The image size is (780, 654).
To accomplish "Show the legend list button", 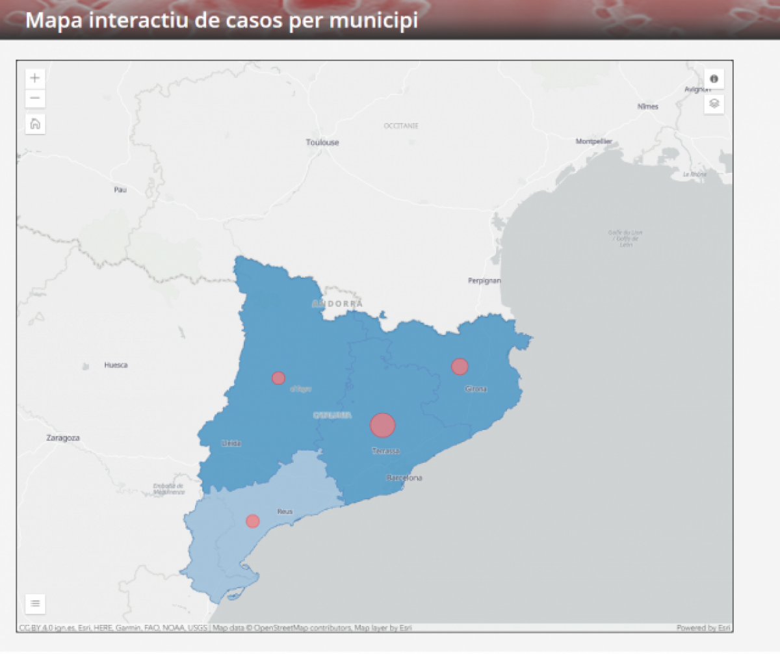I will (x=35, y=603).
